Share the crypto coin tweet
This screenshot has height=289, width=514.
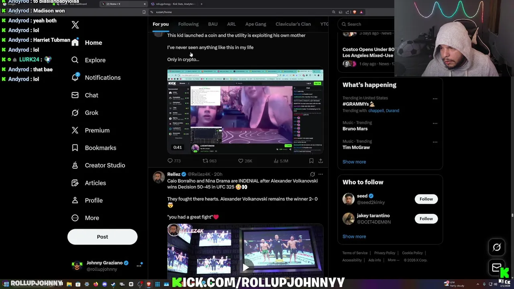tap(320, 161)
